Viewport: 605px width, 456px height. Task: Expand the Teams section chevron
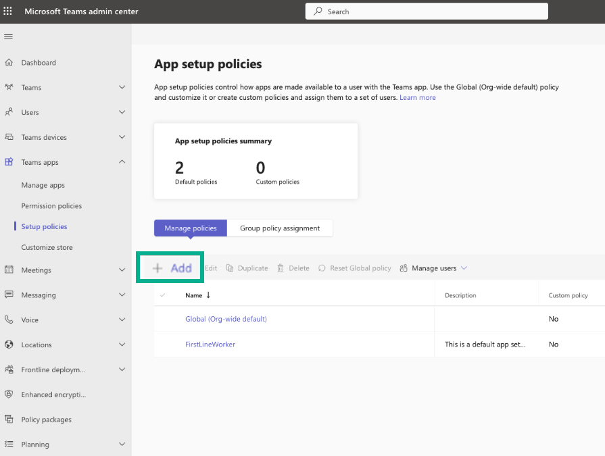122,87
